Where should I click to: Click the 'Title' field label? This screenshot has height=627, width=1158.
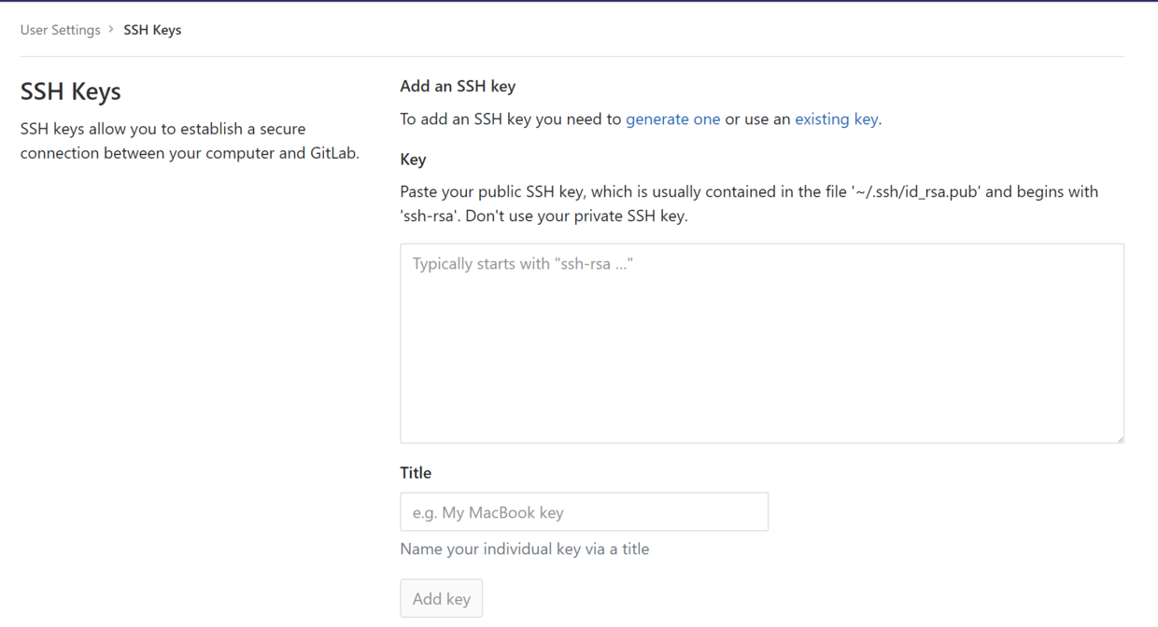point(416,472)
